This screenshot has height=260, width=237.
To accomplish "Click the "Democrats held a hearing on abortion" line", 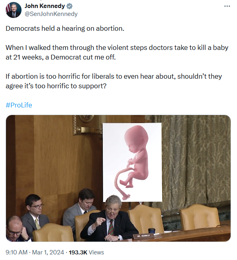I will click(65, 28).
